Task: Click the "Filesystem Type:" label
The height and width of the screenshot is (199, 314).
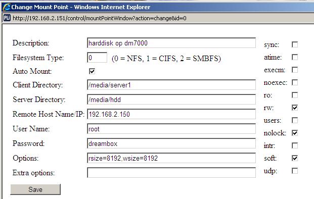Action: (x=38, y=58)
